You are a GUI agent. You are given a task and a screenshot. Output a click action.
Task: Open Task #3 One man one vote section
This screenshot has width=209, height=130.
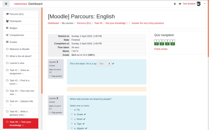pyautogui.click(x=21, y=92)
